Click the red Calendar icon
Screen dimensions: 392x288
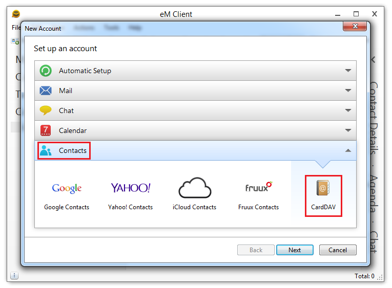click(46, 130)
